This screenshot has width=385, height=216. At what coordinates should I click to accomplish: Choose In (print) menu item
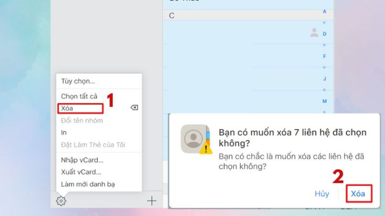point(64,132)
